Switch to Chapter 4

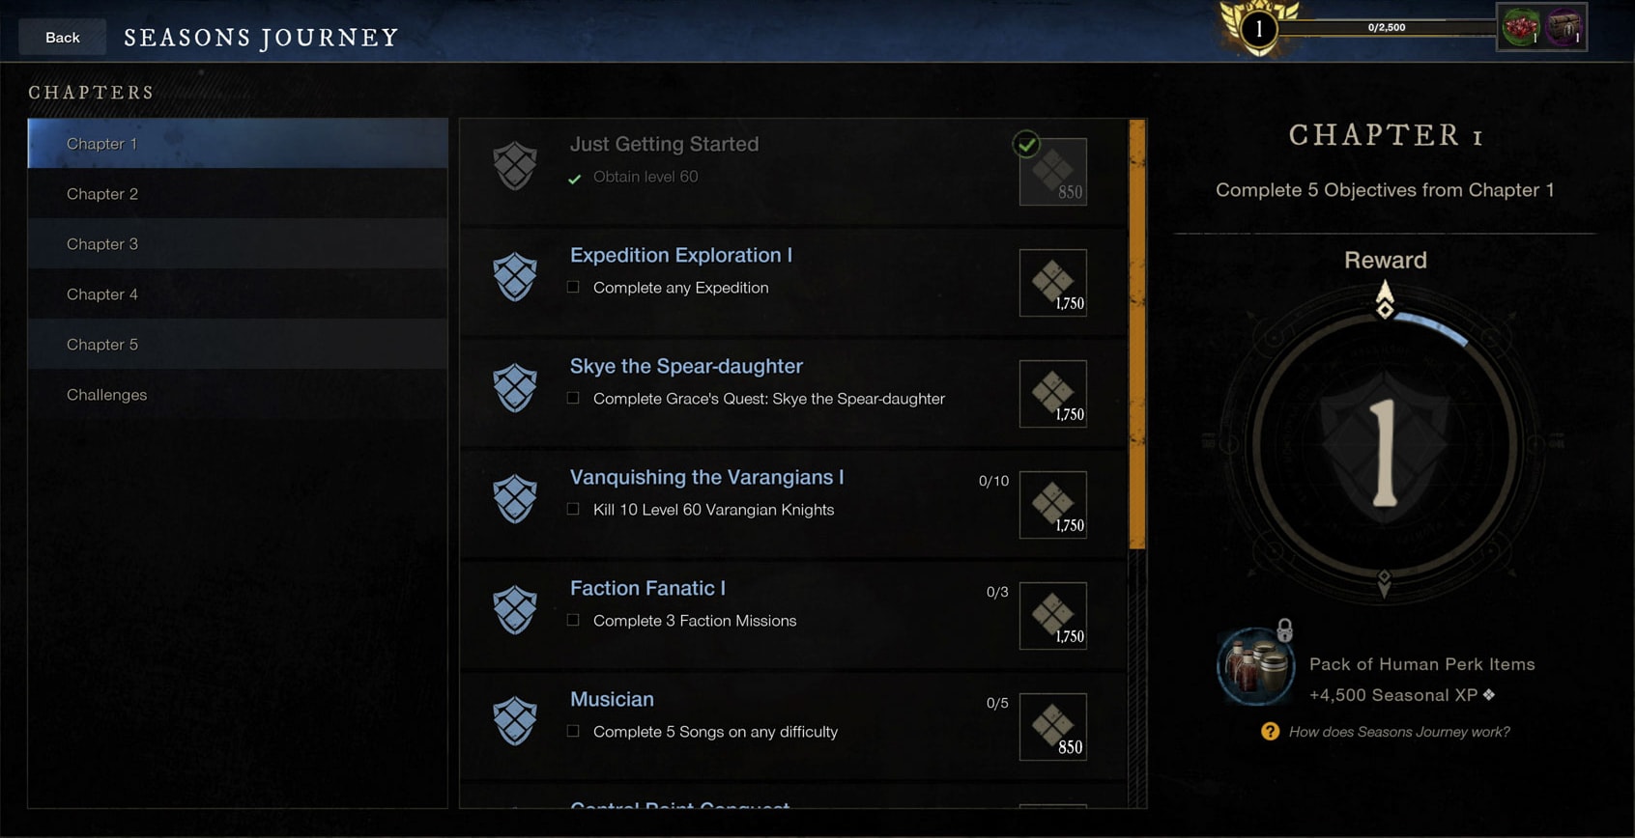point(238,294)
